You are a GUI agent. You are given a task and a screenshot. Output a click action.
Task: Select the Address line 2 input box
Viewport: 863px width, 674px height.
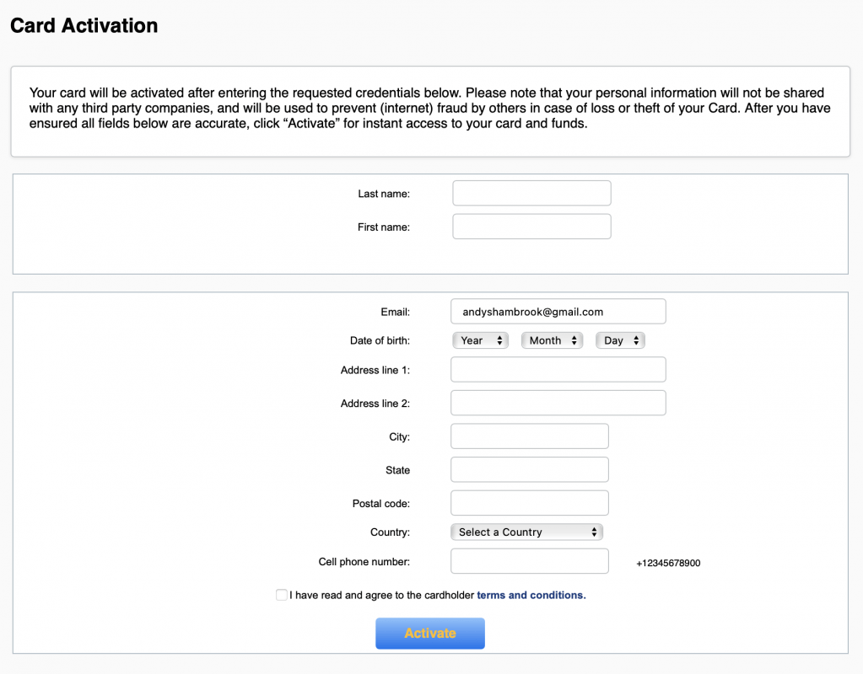558,403
